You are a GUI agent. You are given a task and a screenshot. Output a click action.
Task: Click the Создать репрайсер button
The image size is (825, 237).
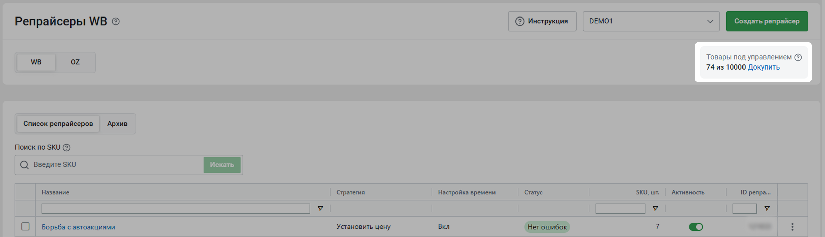pyautogui.click(x=767, y=22)
